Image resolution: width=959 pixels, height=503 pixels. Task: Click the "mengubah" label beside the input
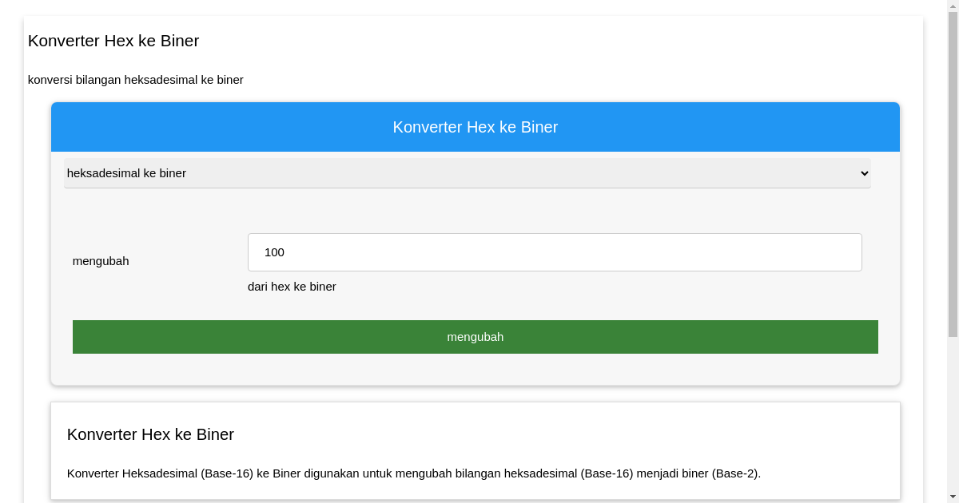(101, 261)
